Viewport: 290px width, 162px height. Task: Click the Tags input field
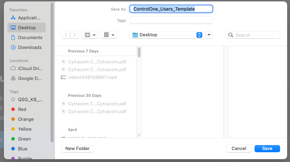[171, 20]
